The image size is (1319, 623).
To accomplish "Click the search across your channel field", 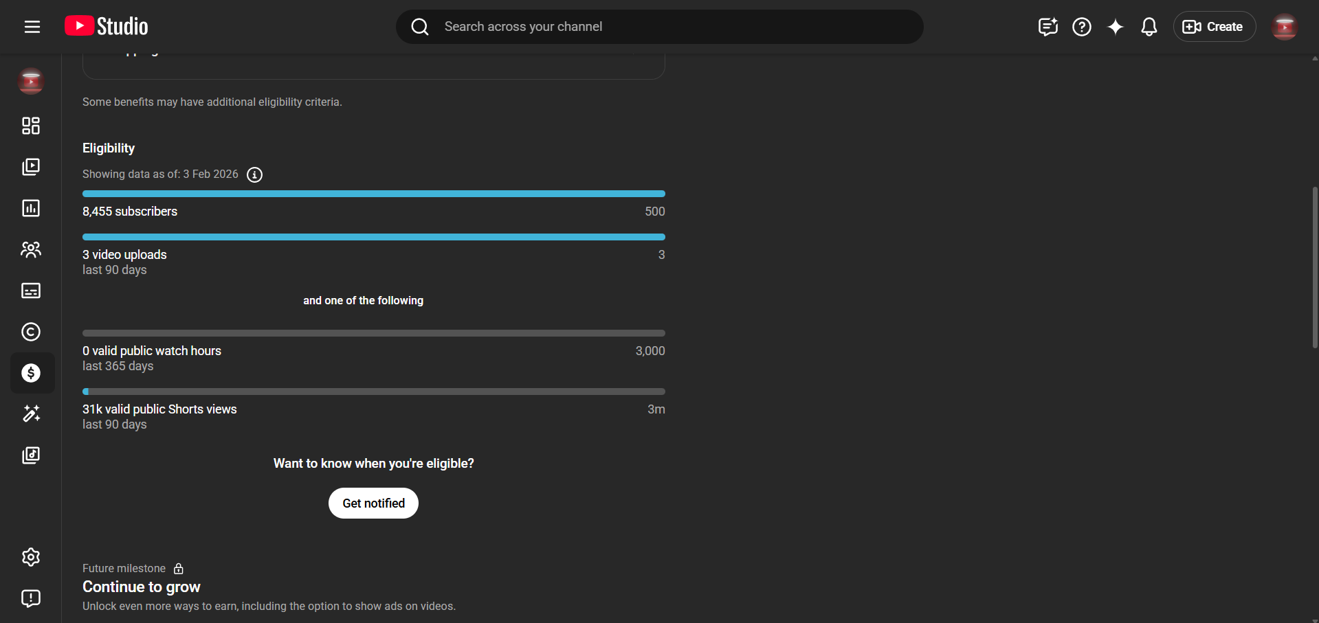I will pyautogui.click(x=660, y=27).
